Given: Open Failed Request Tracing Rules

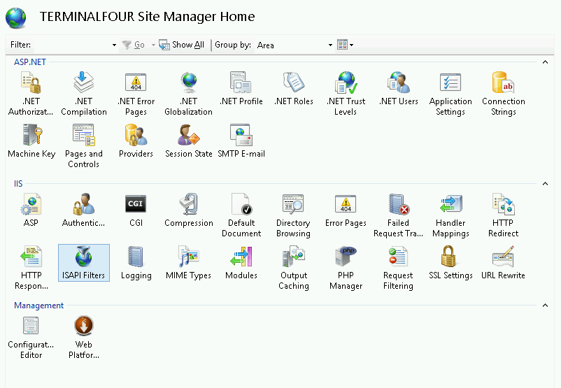Looking at the screenshot, I should click(398, 215).
